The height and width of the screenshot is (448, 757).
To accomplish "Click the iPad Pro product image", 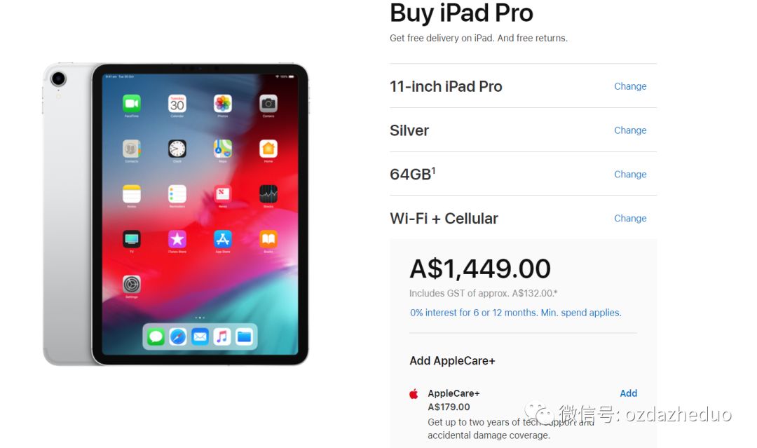I will [176, 214].
